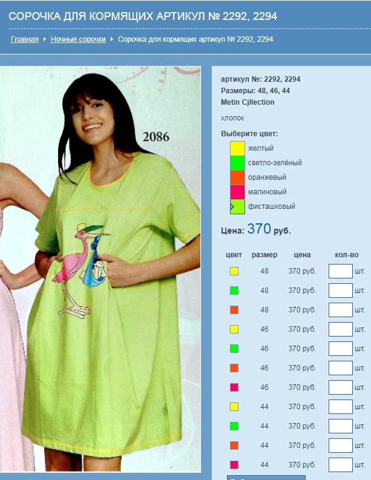Click small orange swatch in size 44 row
The height and width of the screenshot is (480, 371).
tap(234, 445)
